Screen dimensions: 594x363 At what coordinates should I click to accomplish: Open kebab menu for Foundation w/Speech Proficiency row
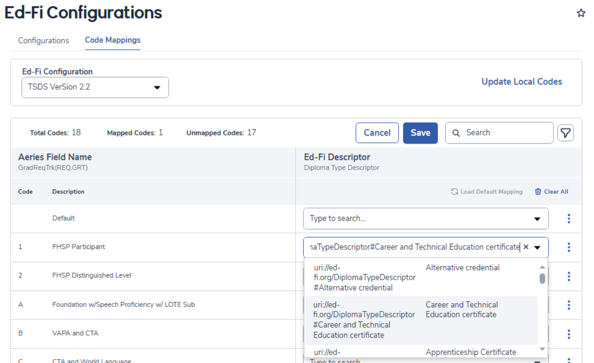pyautogui.click(x=569, y=305)
